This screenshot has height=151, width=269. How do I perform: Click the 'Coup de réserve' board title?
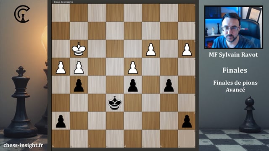click(x=63, y=2)
